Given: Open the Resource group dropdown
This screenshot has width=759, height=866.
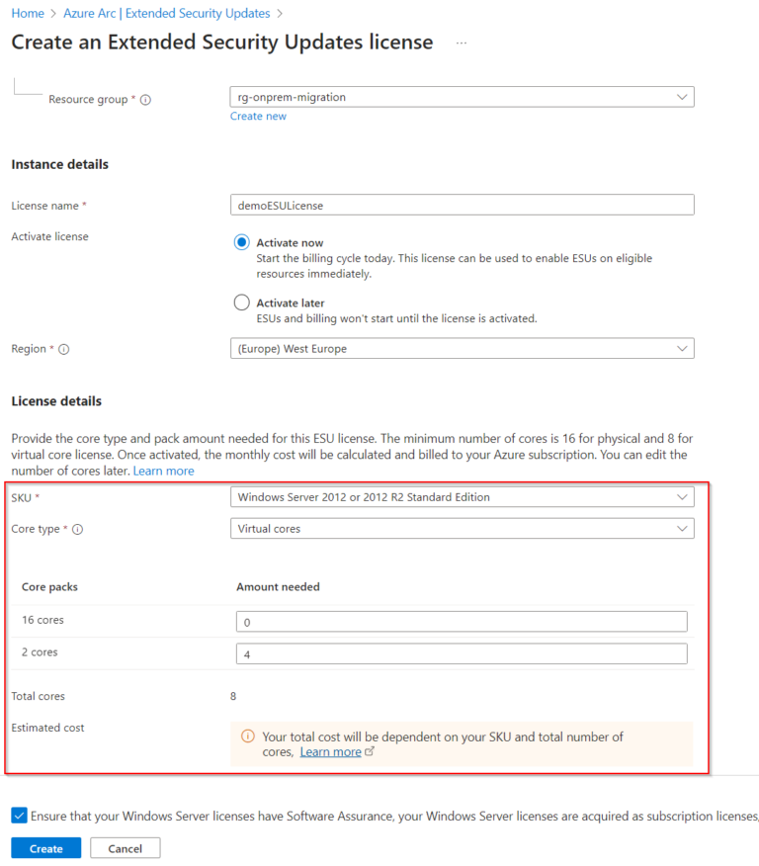Looking at the screenshot, I should [682, 97].
